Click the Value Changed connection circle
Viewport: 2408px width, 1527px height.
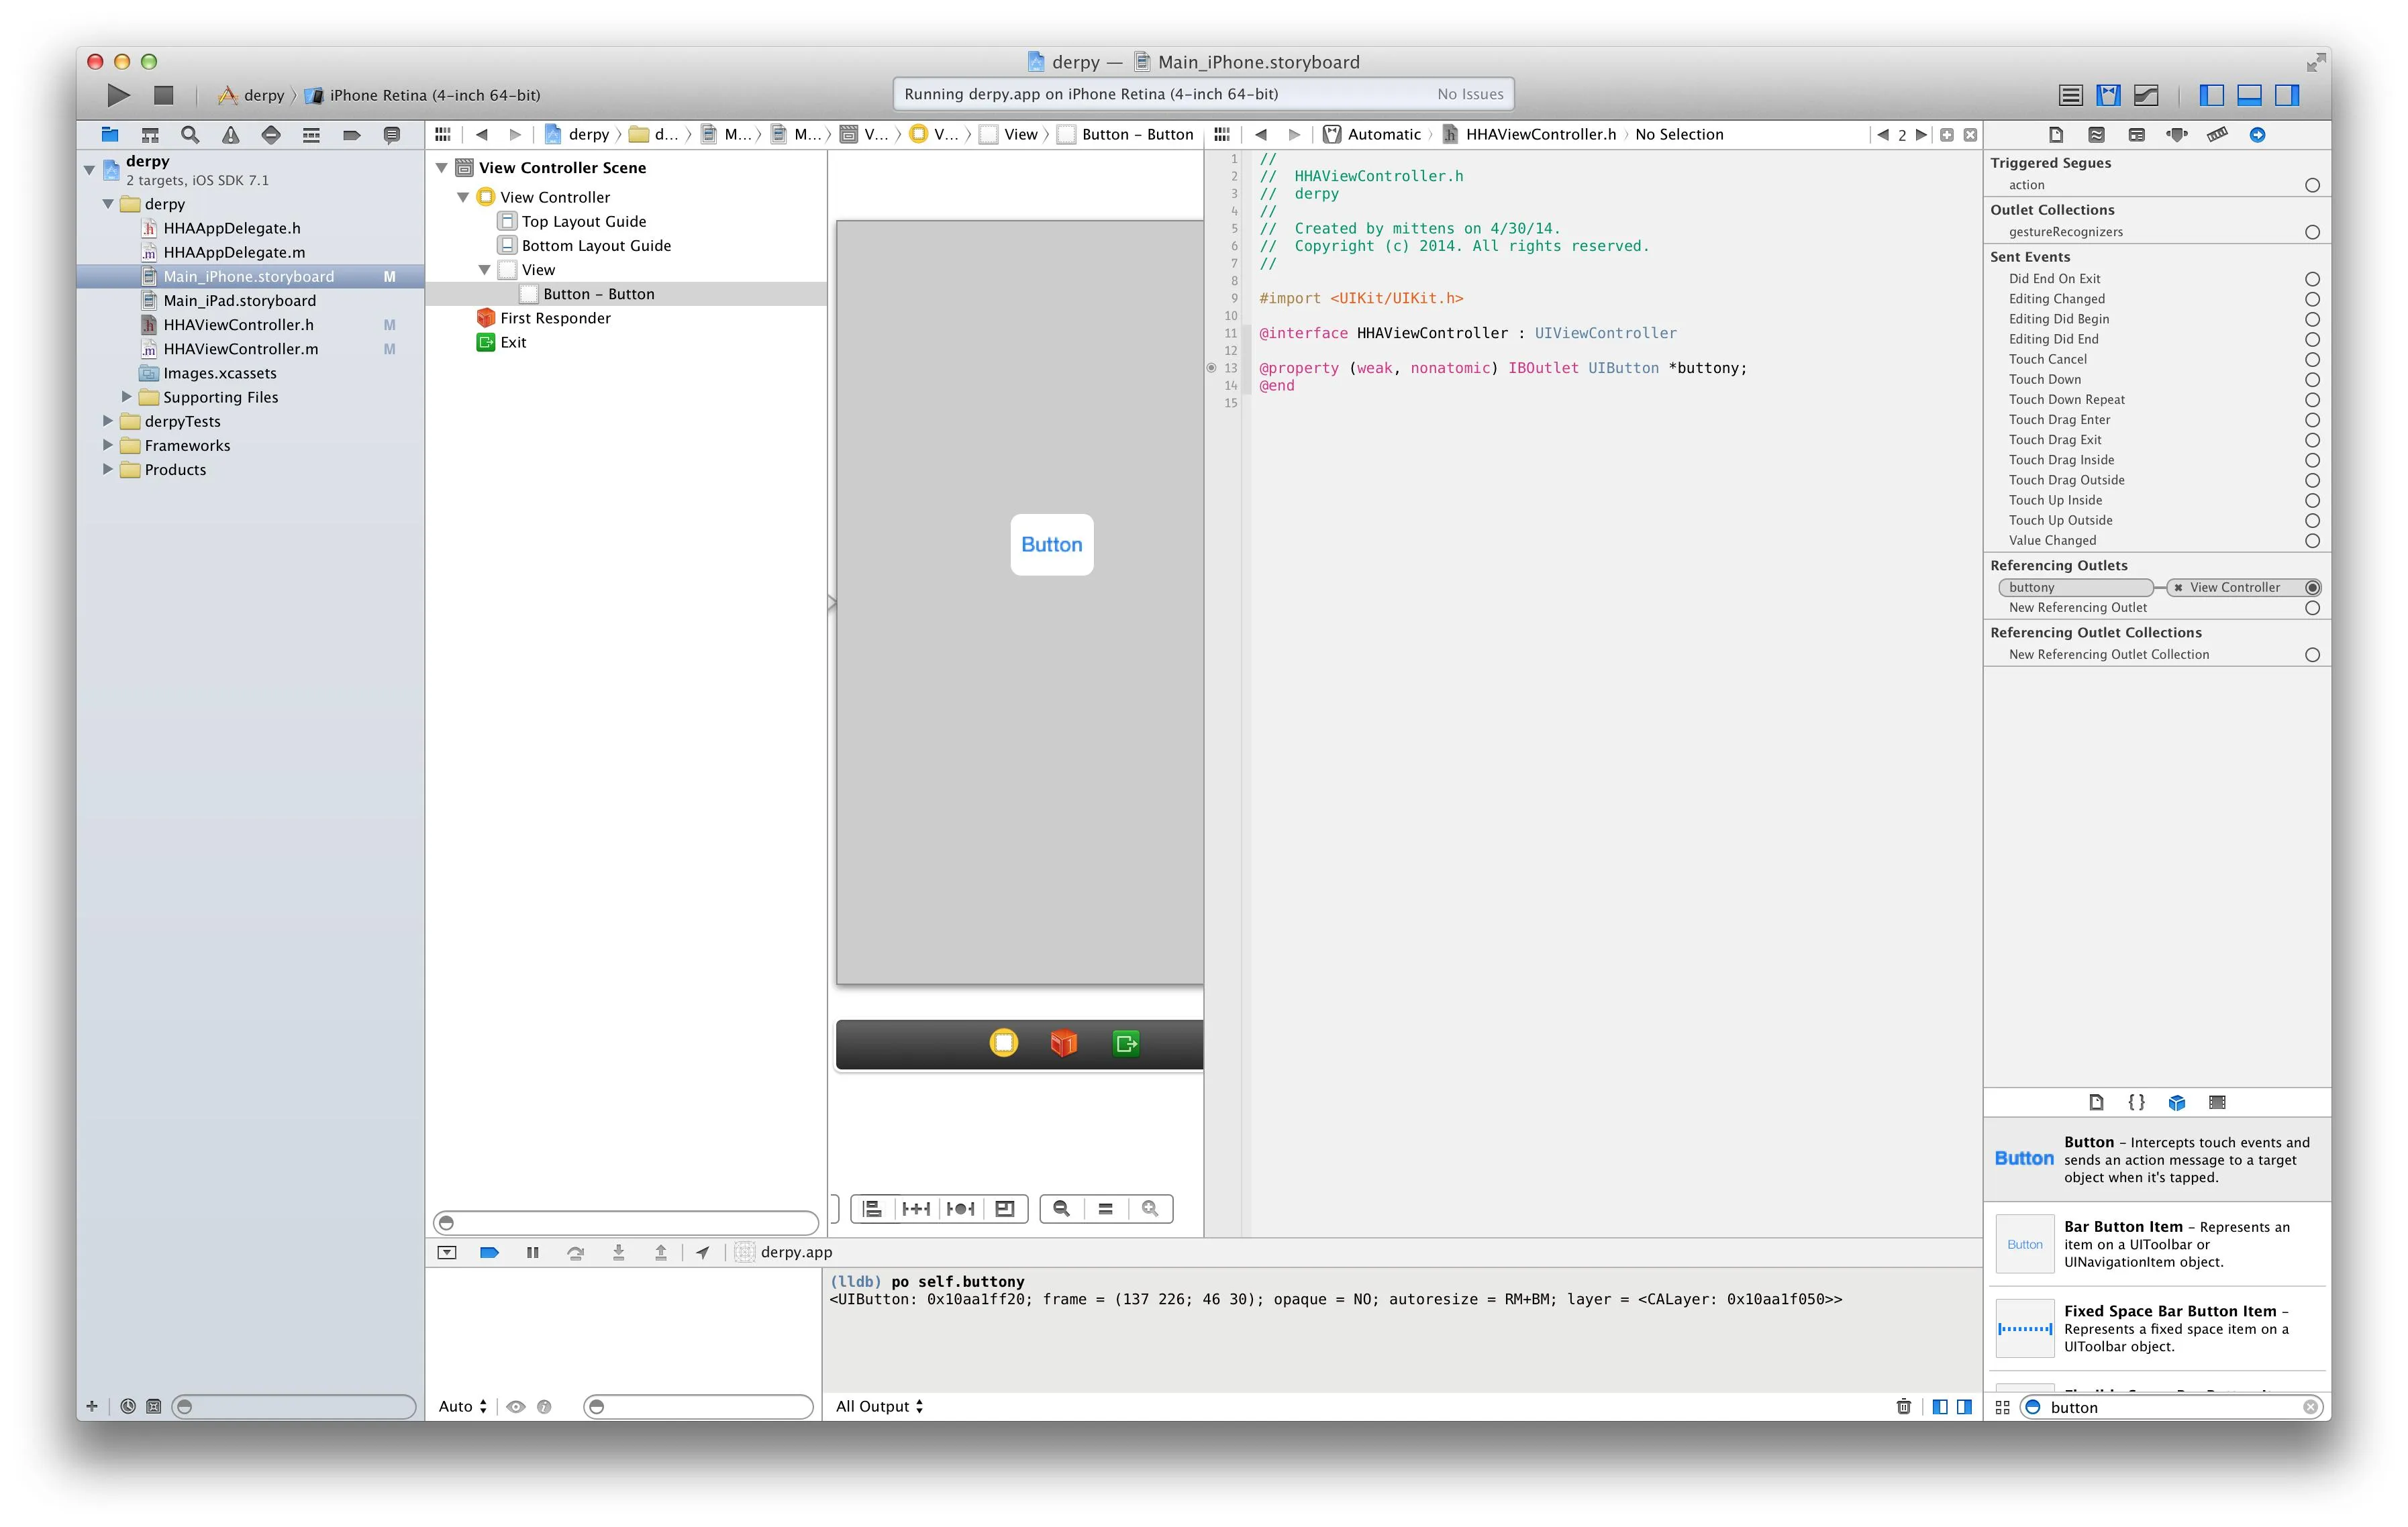pyautogui.click(x=2312, y=541)
